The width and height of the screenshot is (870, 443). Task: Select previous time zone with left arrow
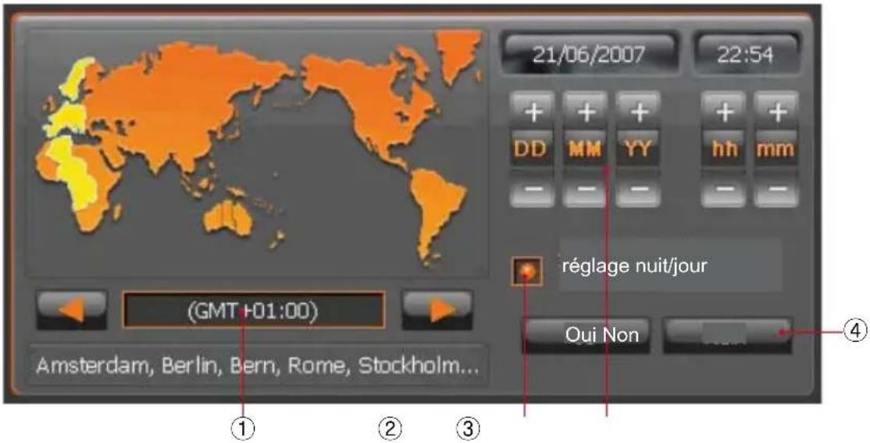pos(71,310)
